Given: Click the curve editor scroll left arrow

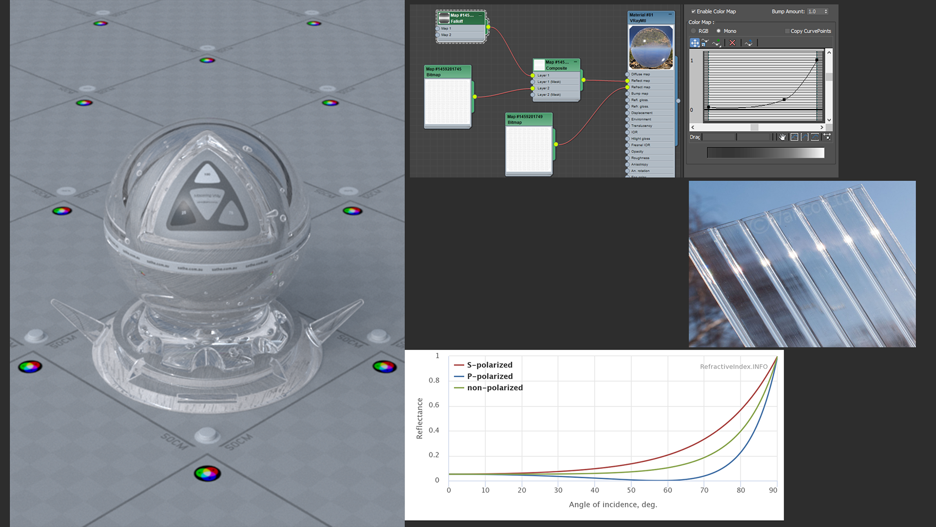Looking at the screenshot, I should [x=693, y=127].
